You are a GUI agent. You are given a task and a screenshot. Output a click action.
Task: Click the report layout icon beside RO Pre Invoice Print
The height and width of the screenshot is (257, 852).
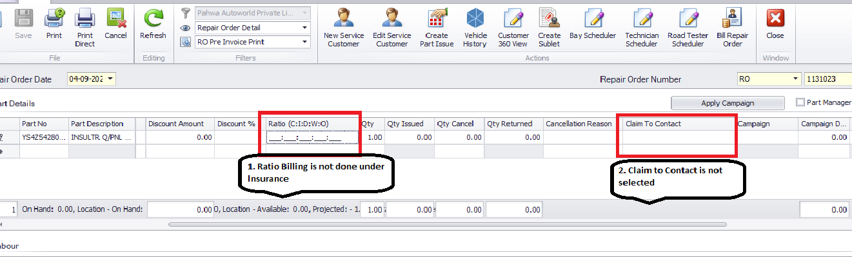186,42
